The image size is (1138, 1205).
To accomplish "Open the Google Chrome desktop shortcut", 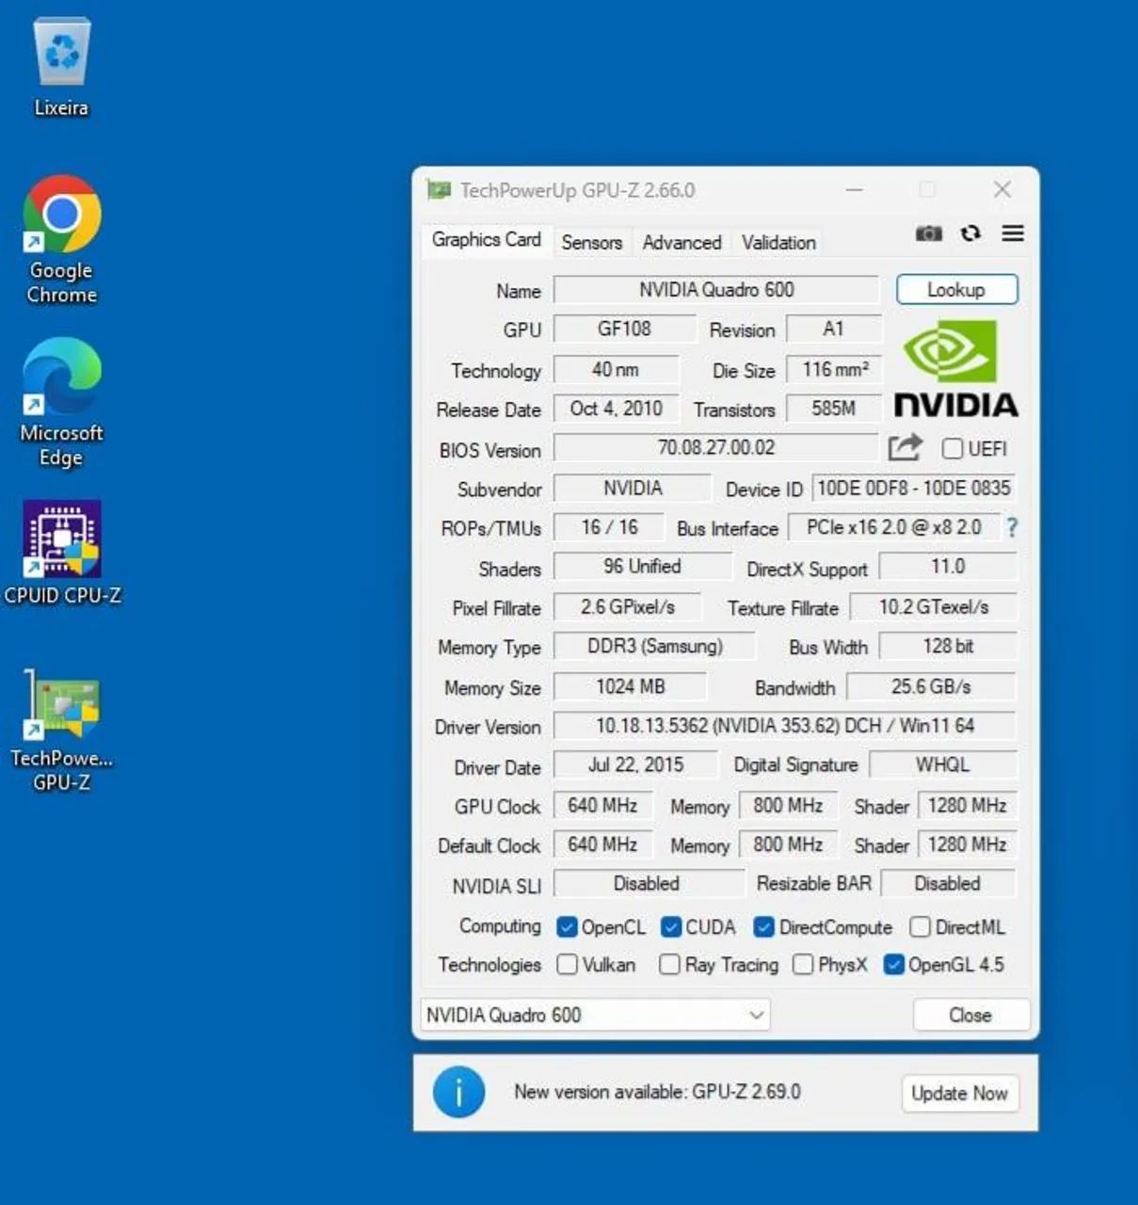I will pyautogui.click(x=61, y=240).
